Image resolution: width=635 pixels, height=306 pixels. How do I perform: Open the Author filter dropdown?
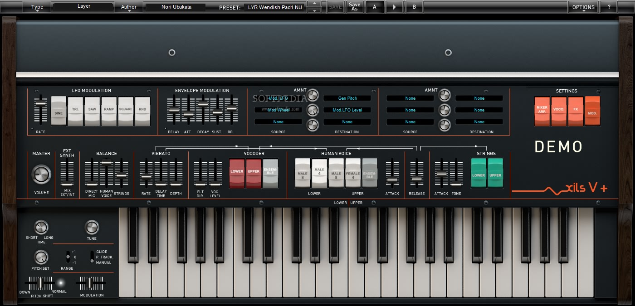click(129, 7)
